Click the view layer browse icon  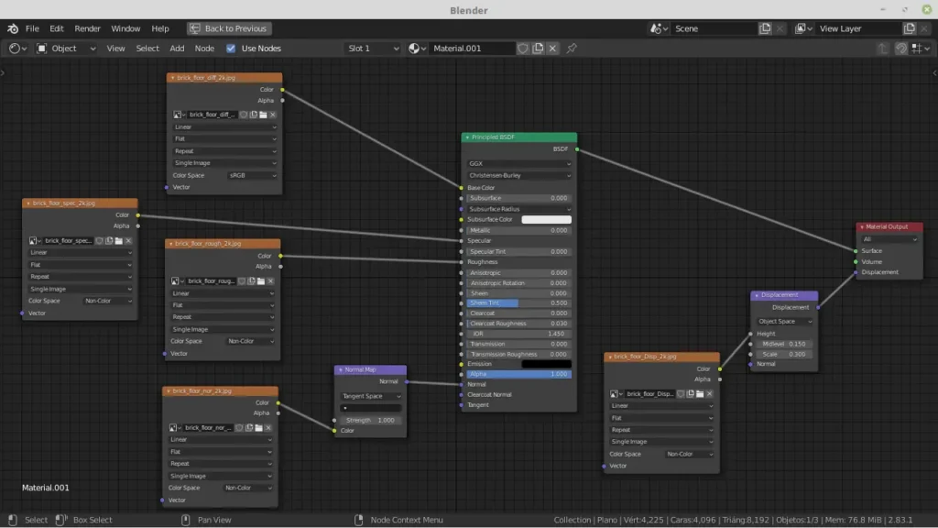[x=802, y=28]
